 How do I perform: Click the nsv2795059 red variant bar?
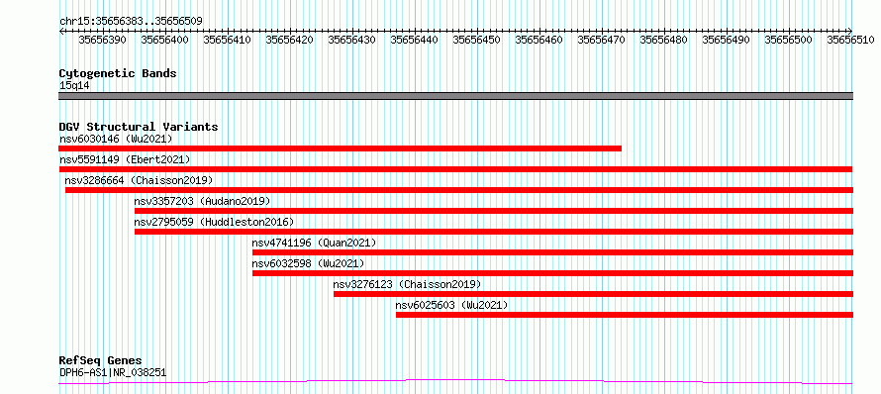(494, 232)
